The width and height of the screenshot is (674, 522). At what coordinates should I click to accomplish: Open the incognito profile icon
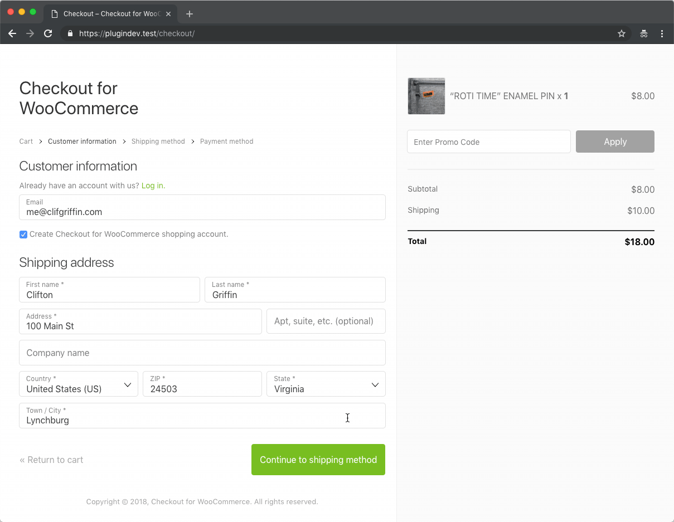point(644,33)
